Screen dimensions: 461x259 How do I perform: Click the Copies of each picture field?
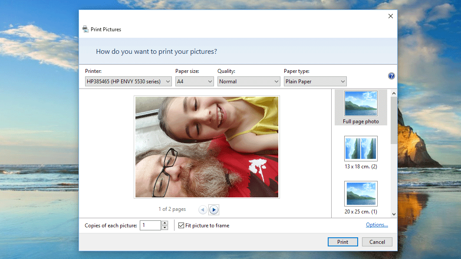(x=150, y=226)
